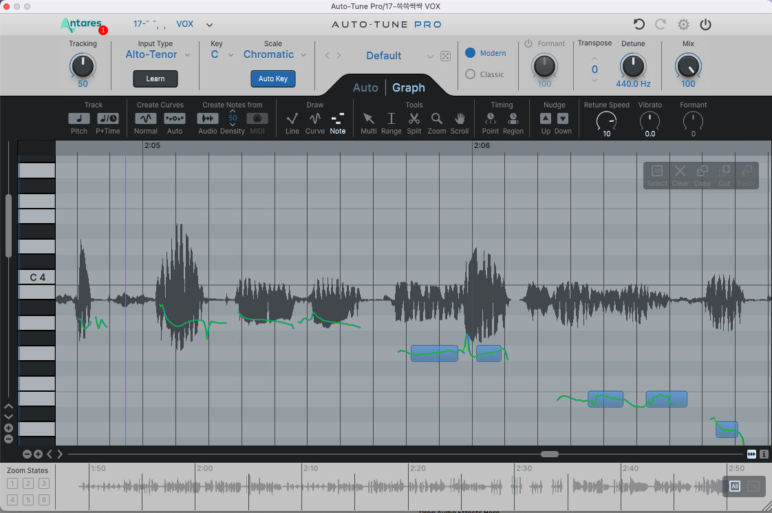Select the Split scissors tool

coord(414,118)
